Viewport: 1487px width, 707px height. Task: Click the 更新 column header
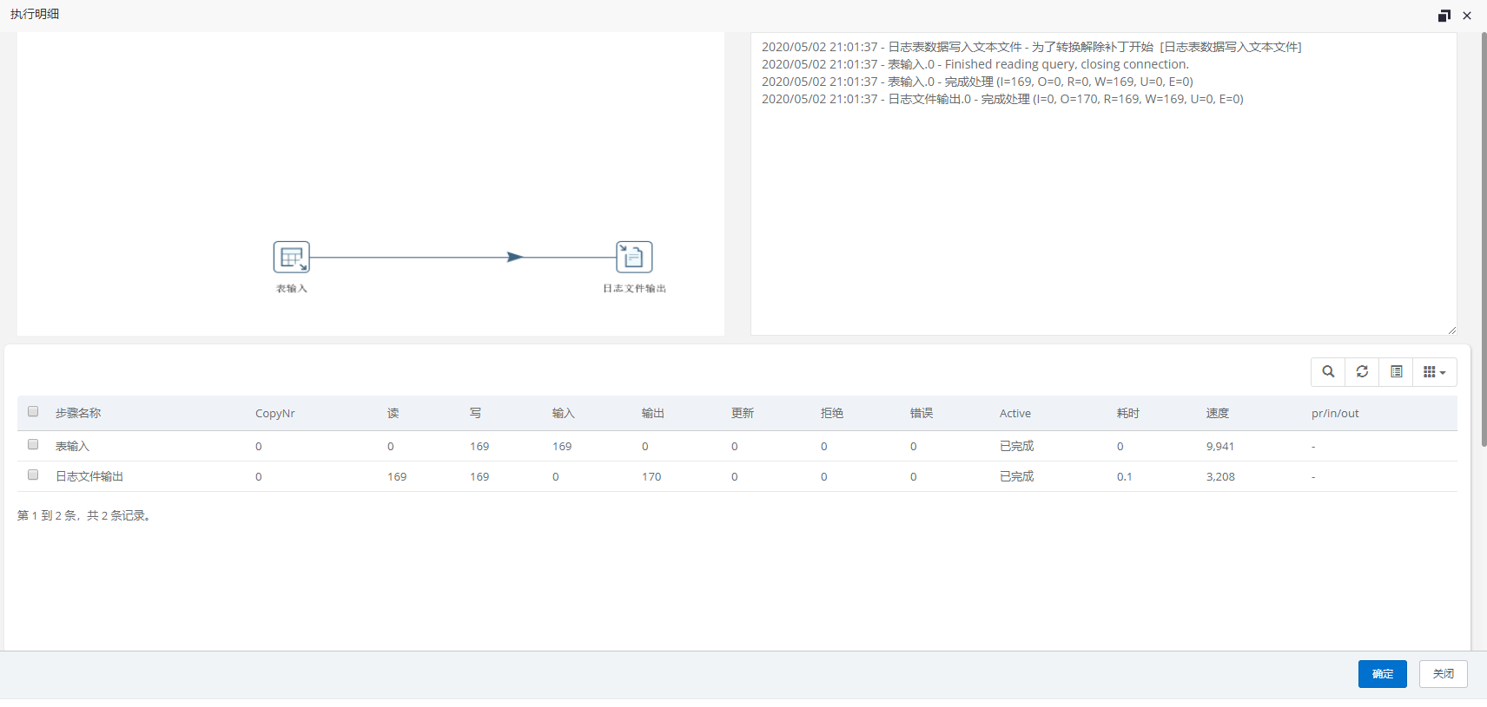[742, 413]
